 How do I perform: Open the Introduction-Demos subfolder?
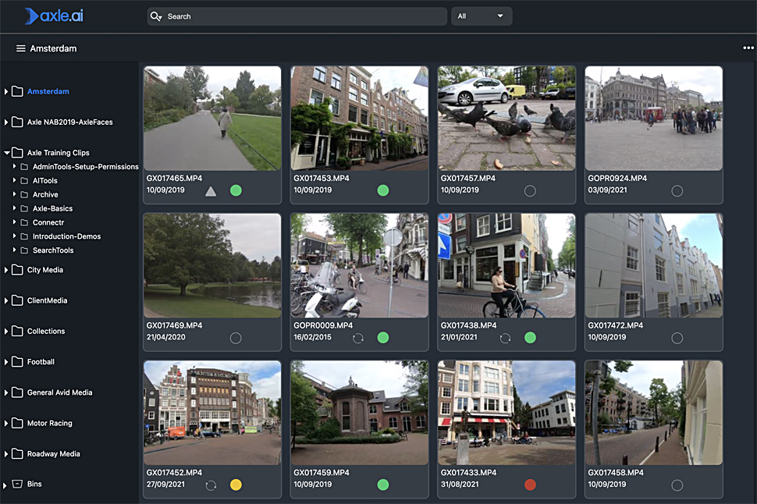[66, 236]
